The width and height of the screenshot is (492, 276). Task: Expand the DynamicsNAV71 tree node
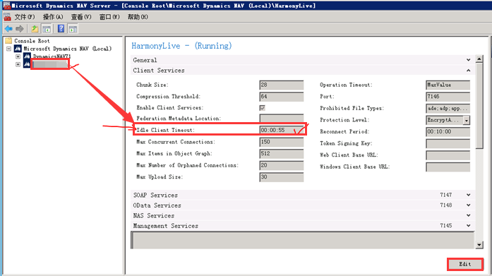[18, 56]
